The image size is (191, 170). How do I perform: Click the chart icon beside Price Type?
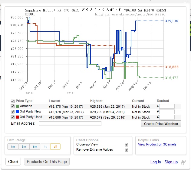point(13,101)
